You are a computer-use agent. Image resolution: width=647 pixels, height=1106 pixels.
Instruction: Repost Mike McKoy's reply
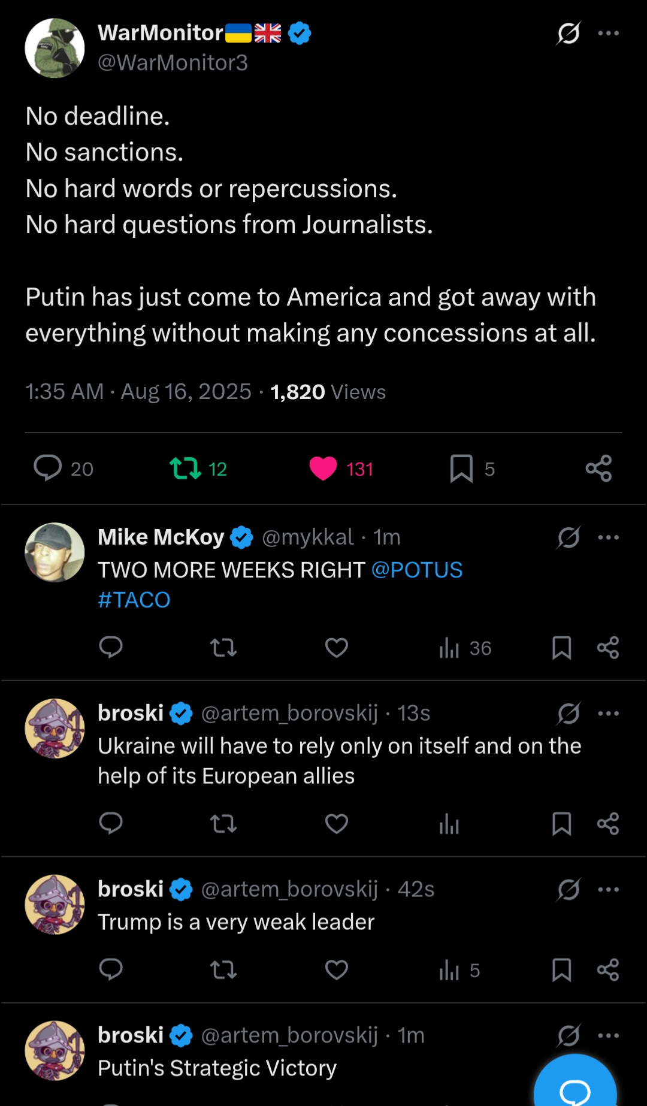pos(223,648)
